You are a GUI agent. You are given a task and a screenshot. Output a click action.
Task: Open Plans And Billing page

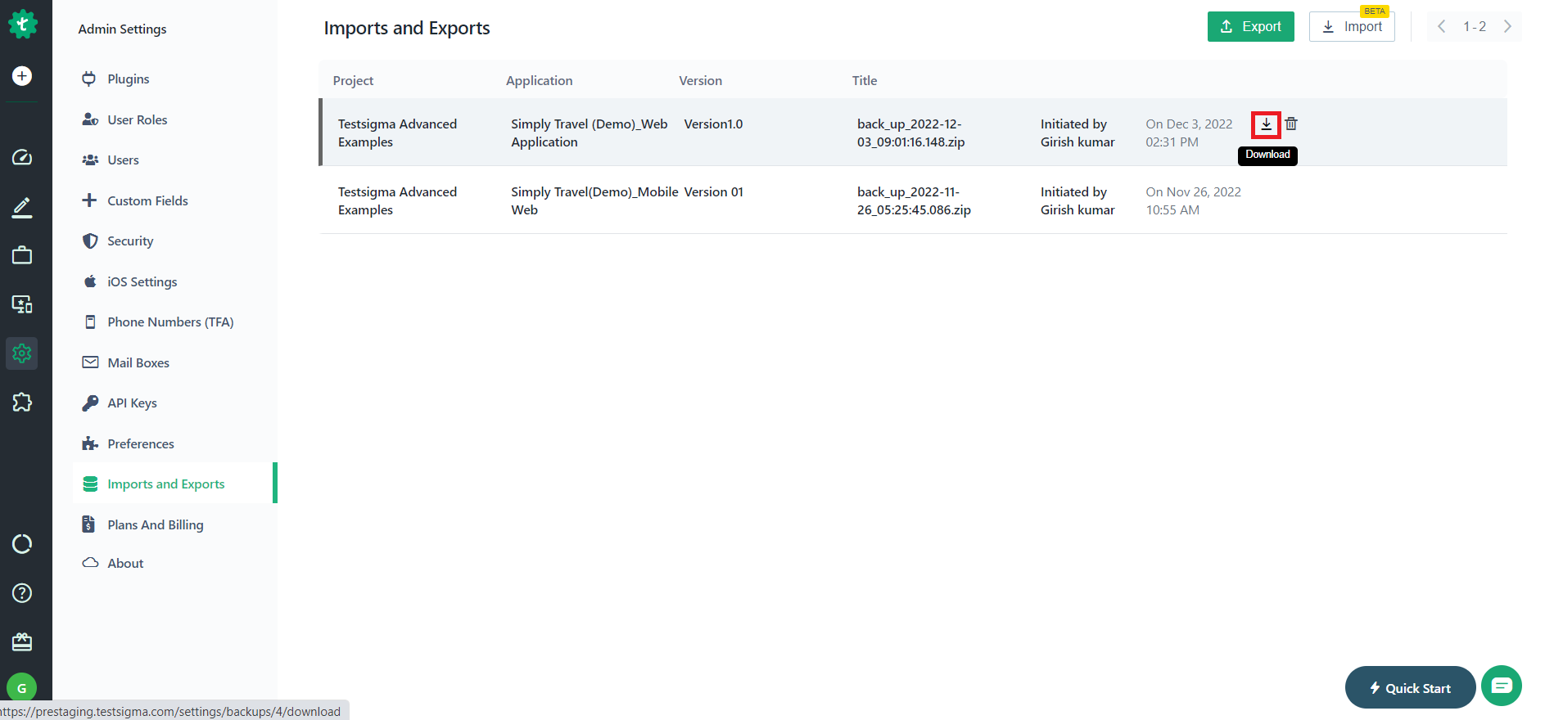(x=156, y=524)
